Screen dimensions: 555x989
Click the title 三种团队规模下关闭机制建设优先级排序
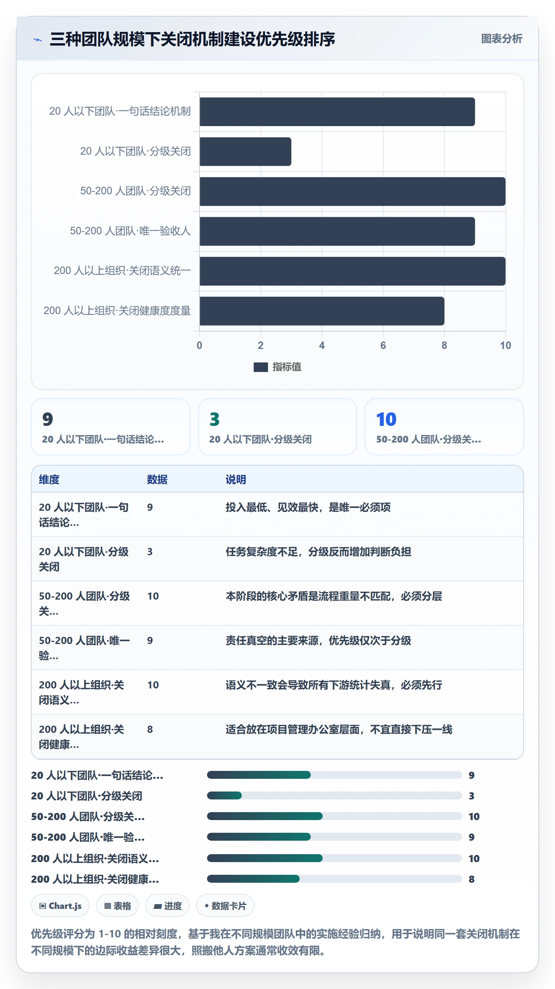[x=192, y=39]
